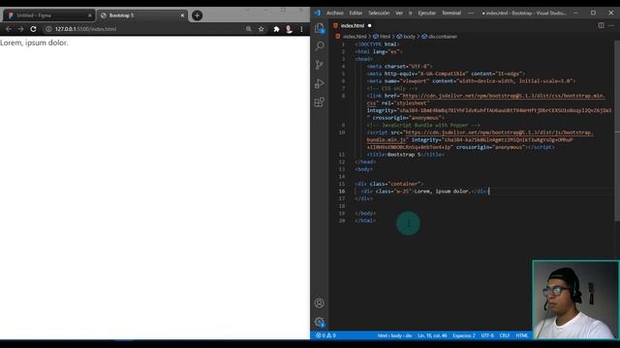Open the Selección menu
This screenshot has height=348, width=620.
379,13
